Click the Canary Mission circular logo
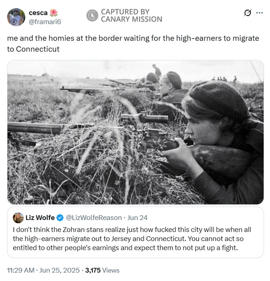Image resolution: width=270 pixels, height=281 pixels. tap(92, 16)
